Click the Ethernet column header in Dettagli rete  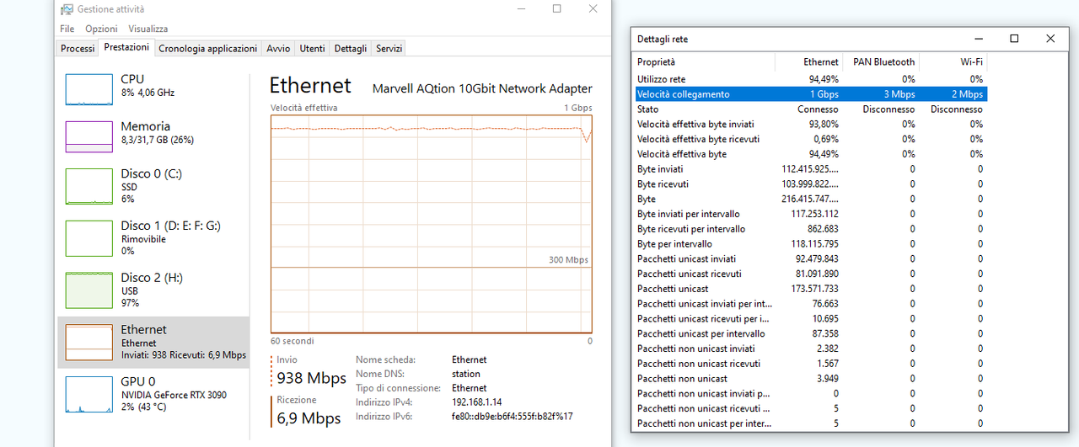point(809,61)
